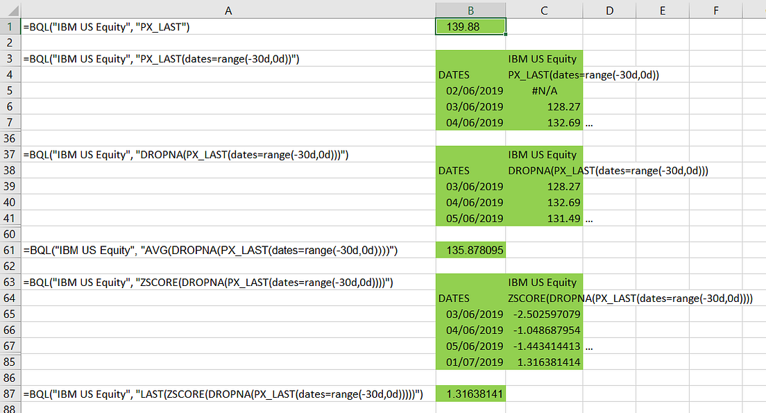Select the green cell showing 139.88
Viewport: 766px width, 413px height.
click(x=470, y=26)
